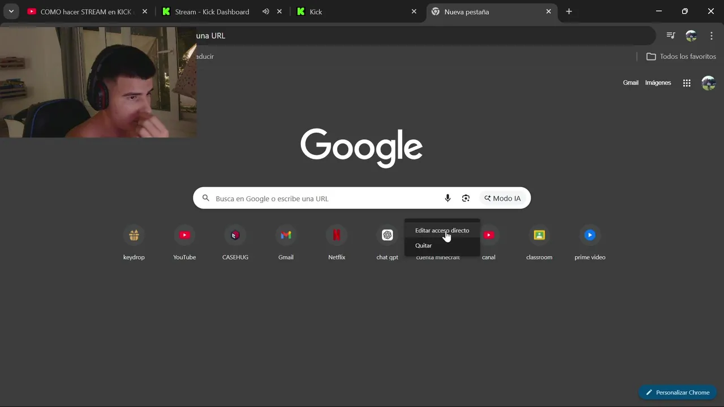Screen dimensions: 724x407
Task: Mute audio on Stream - Kick Dashboard tab
Action: click(266, 11)
